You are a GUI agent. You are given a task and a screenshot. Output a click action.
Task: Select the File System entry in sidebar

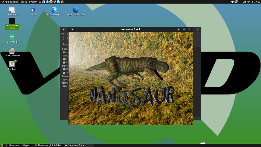coord(65,59)
